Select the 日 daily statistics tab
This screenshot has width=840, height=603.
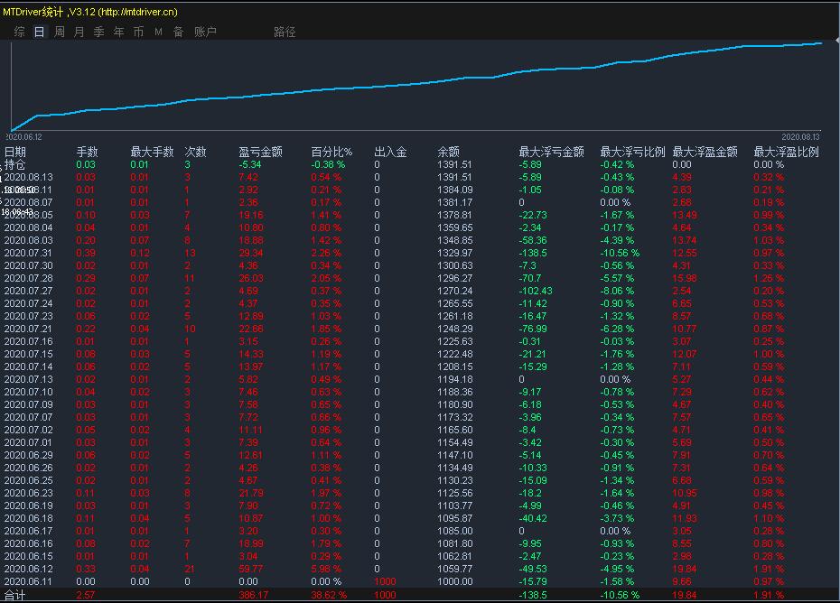39,32
